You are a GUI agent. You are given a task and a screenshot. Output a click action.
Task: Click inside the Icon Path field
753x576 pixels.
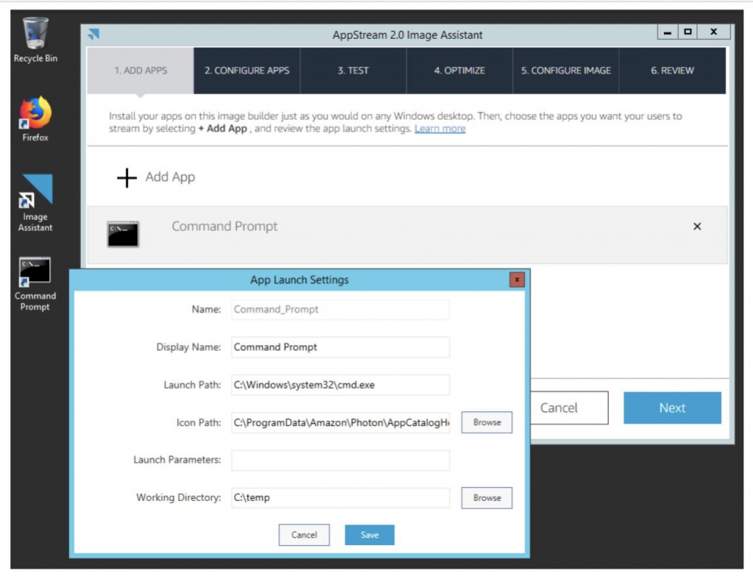pyautogui.click(x=340, y=423)
